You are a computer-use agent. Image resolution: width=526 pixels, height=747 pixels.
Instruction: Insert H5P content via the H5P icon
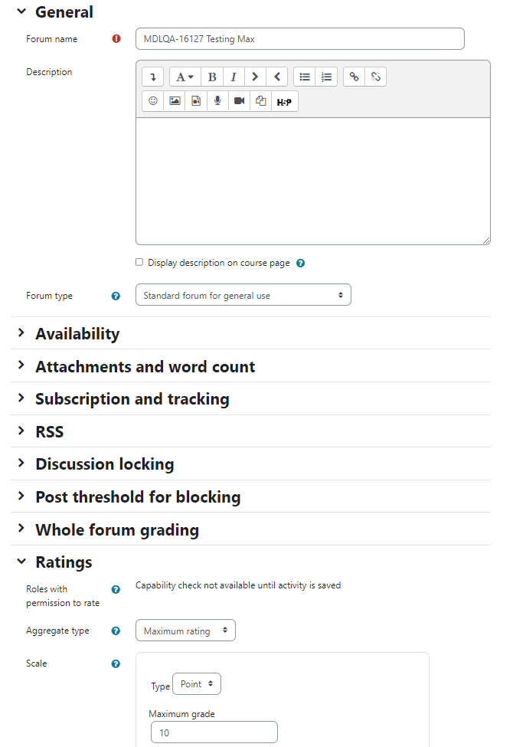point(284,101)
